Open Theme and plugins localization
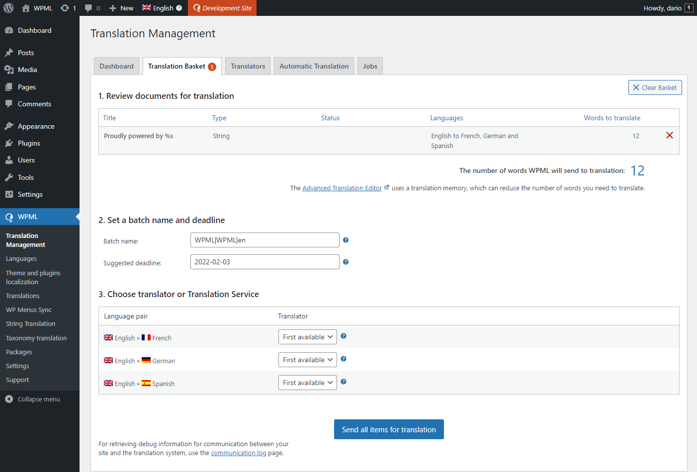The width and height of the screenshot is (697, 472). (x=33, y=277)
